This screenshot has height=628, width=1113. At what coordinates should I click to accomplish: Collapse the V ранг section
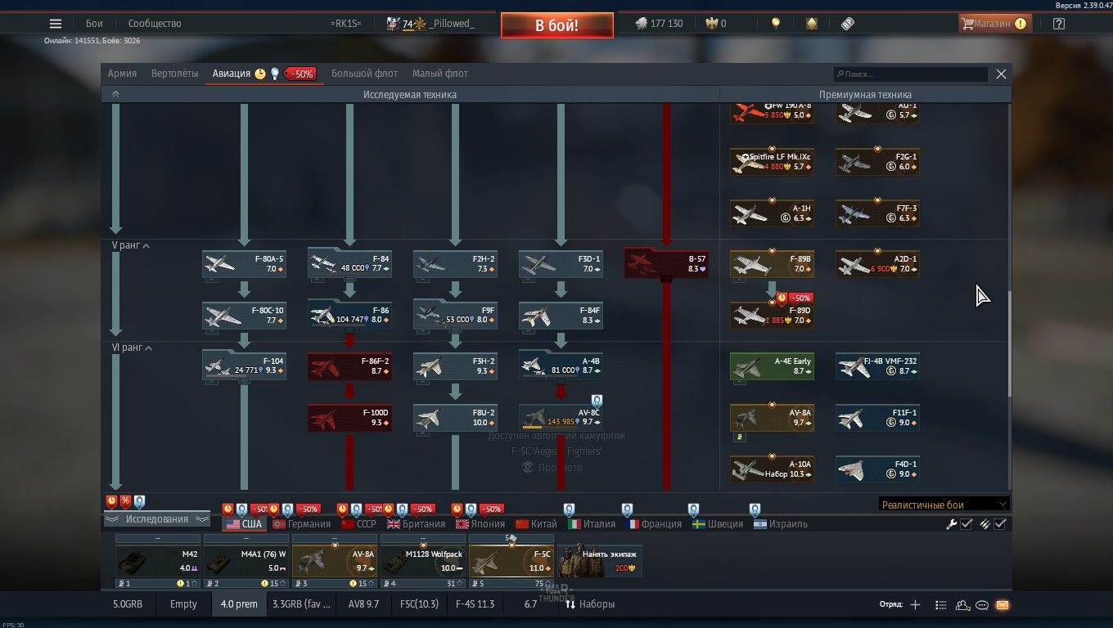[x=131, y=245]
